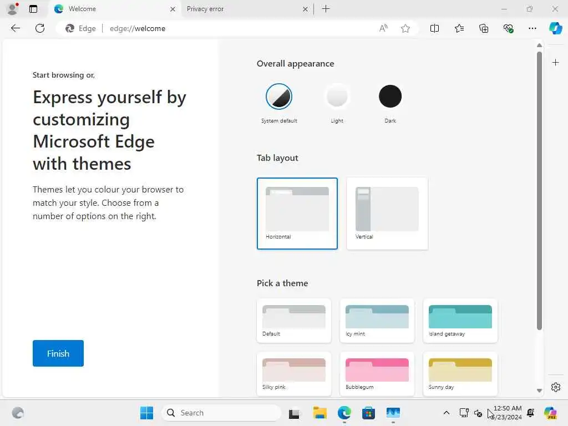The image size is (568, 426).
Task: Click the volume muted tray icon
Action: (x=478, y=413)
